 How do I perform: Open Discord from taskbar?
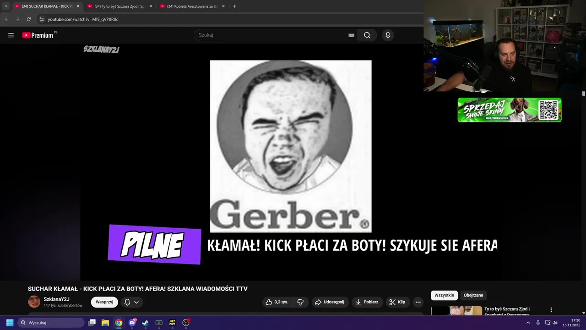(132, 323)
